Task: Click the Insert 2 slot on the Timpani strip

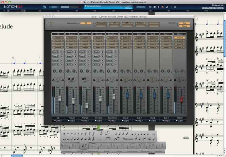Action: (x=72, y=41)
